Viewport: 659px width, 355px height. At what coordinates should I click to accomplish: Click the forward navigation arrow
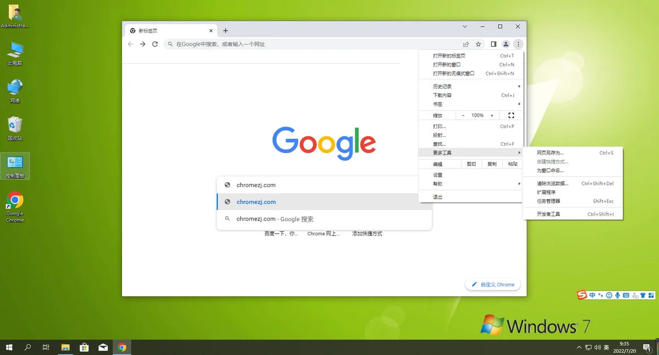click(x=142, y=44)
